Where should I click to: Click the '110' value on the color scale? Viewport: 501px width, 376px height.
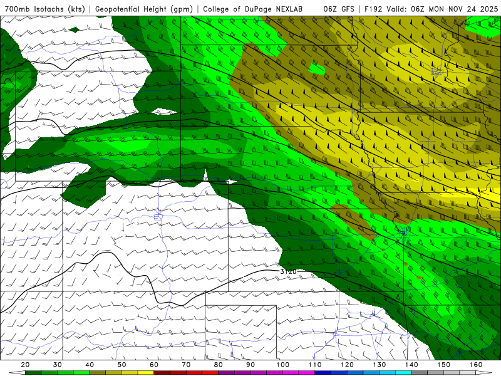click(315, 365)
